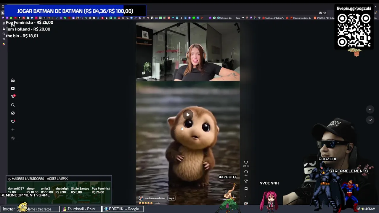The width and height of the screenshot is (379, 213).
Task: Go to previous reel with up chevron
Action: click(x=370, y=109)
